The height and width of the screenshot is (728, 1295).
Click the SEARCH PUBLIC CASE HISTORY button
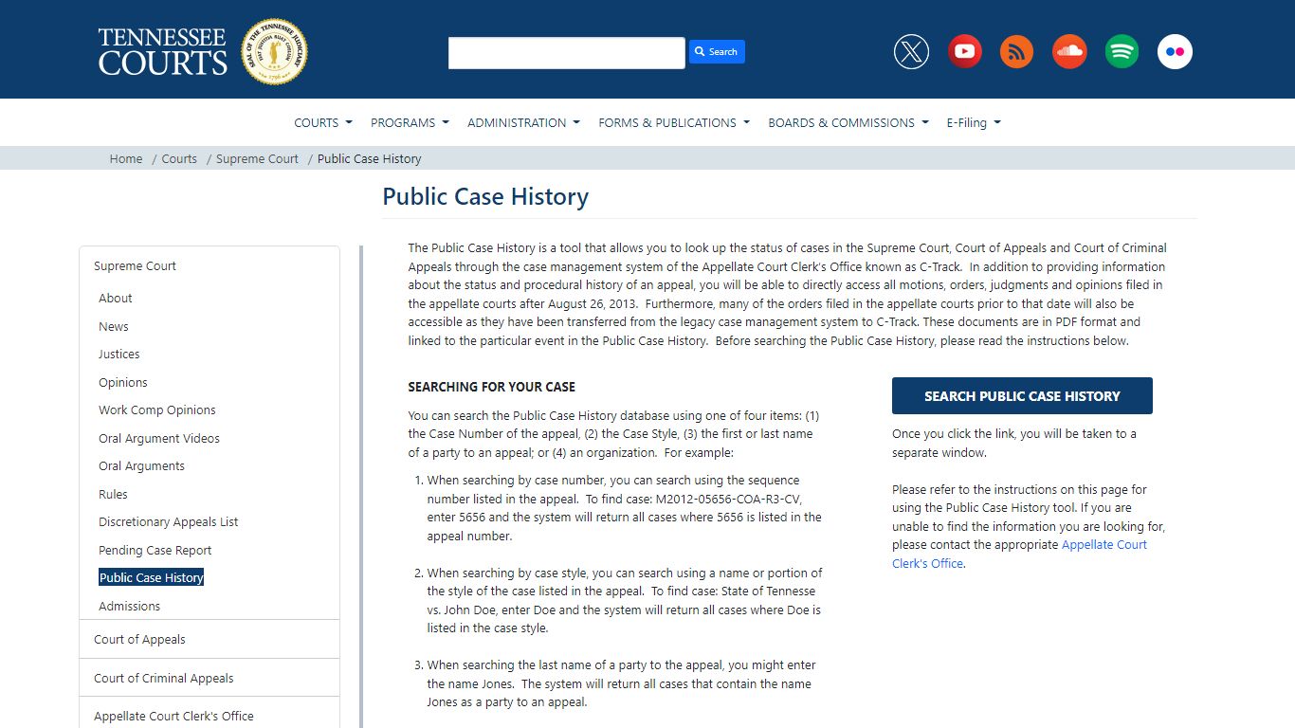click(1022, 396)
